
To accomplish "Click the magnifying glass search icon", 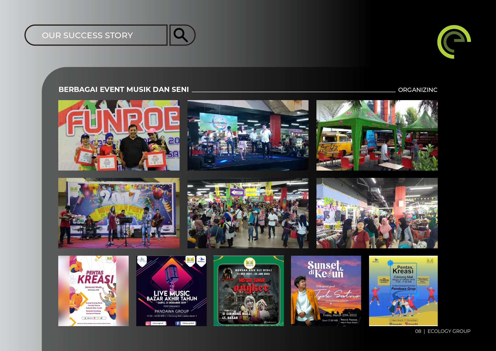I will [181, 35].
